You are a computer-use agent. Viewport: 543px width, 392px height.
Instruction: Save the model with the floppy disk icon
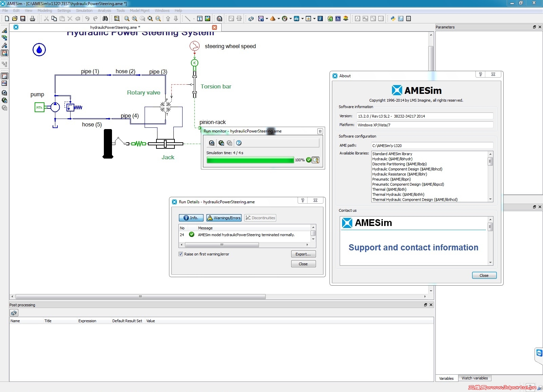(x=23, y=19)
